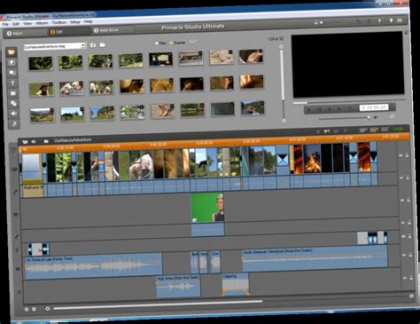Open the Music section in album sidebar
420x324 pixels.
pyautogui.click(x=13, y=123)
